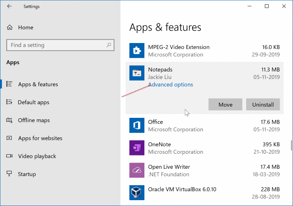Click the 21-10-2019 install date

click(267, 152)
